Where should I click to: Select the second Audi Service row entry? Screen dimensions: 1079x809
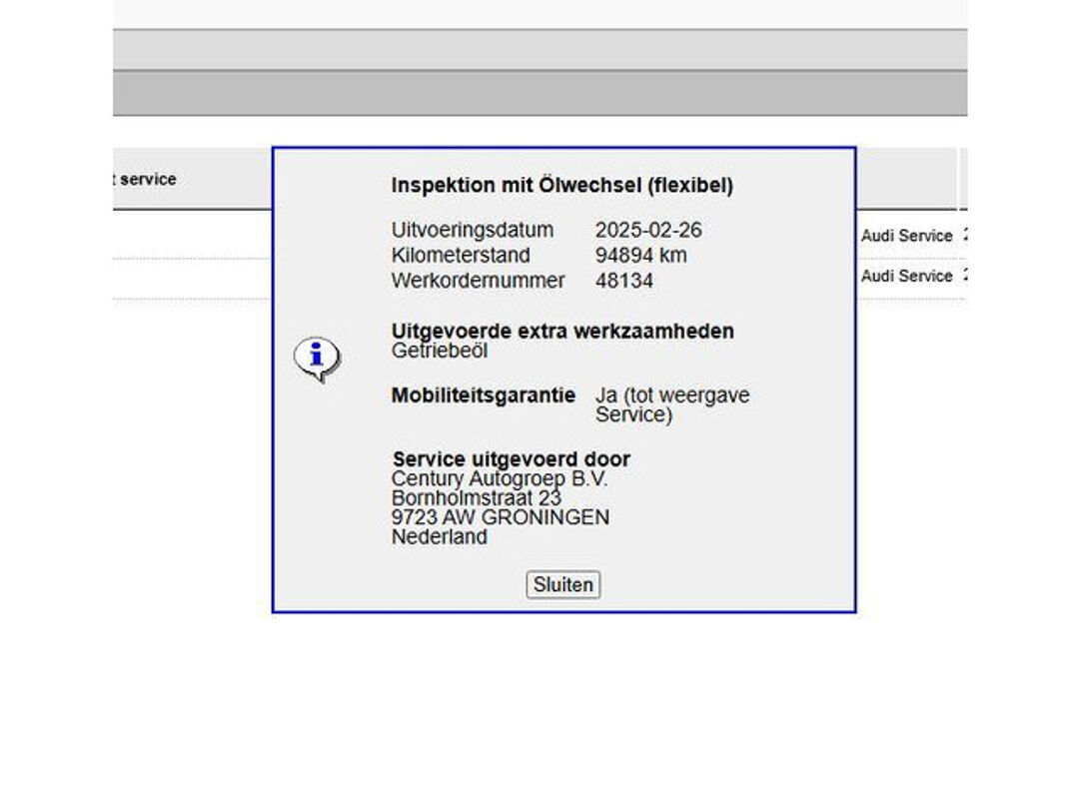coord(906,276)
